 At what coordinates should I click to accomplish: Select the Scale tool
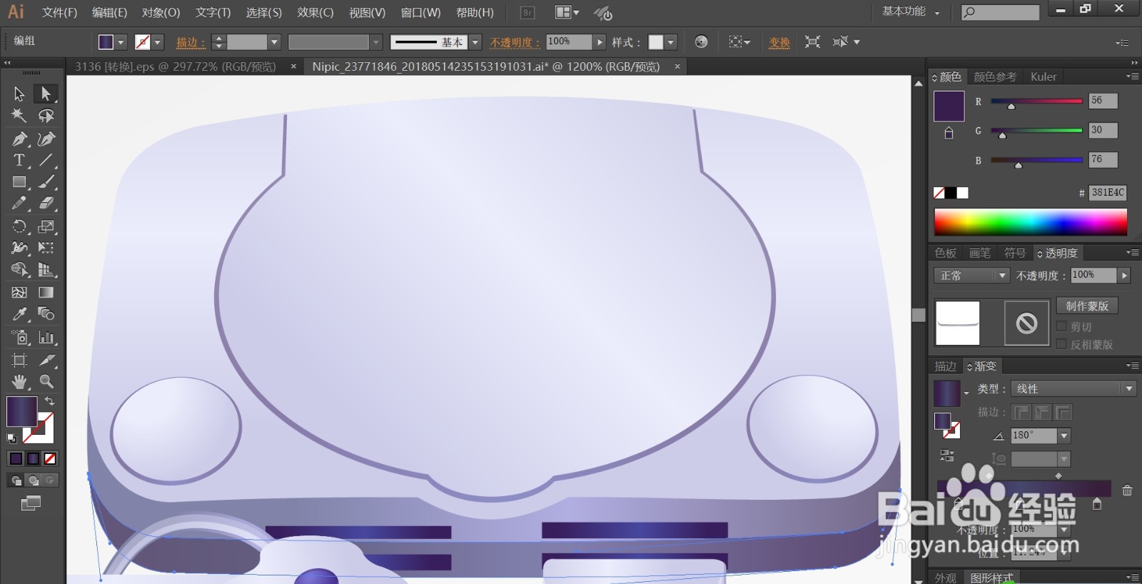pyautogui.click(x=46, y=226)
